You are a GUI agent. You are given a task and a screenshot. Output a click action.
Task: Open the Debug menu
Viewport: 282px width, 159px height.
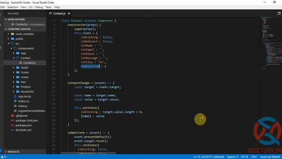(x=39, y=7)
